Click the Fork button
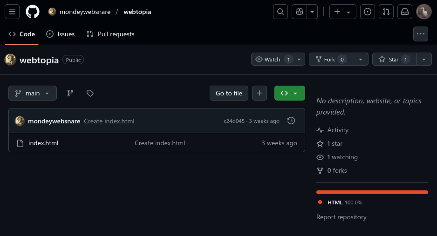This screenshot has height=236, width=437. tap(331, 59)
